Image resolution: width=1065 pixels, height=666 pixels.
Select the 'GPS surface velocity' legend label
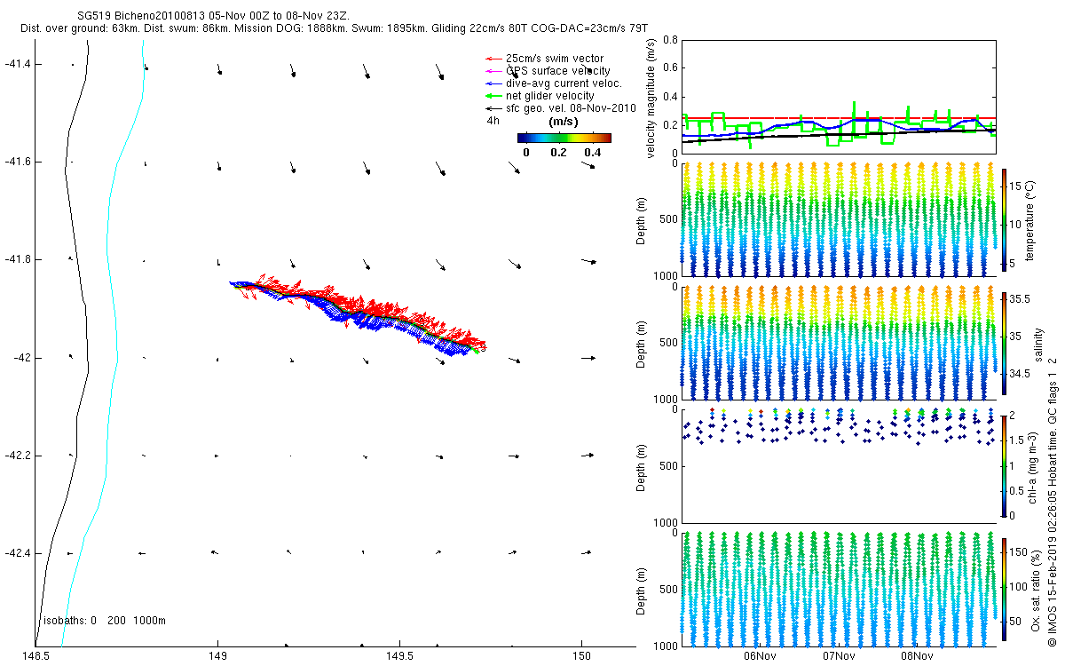coord(558,71)
